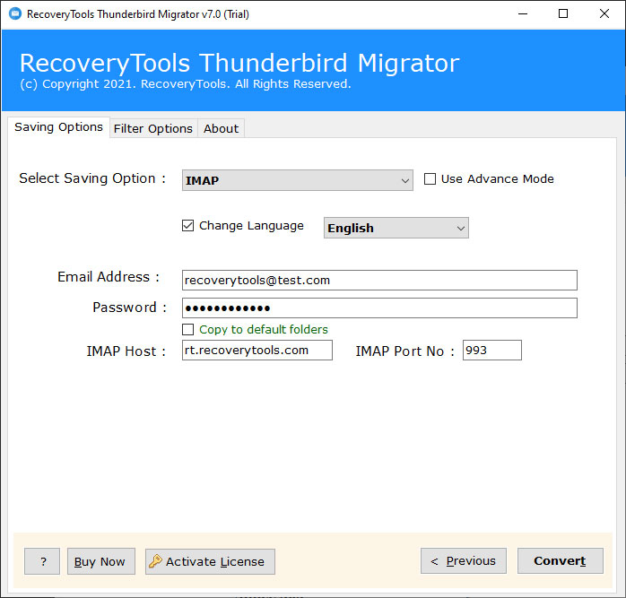Screen dimensions: 626x598
Task: Click the RecoveryTools app icon in title bar
Action: [15, 13]
